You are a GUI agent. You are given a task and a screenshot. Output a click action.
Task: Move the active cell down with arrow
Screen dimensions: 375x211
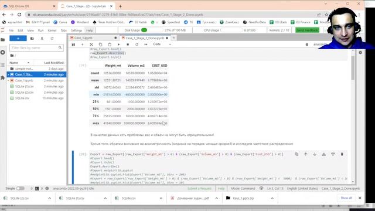[x=315, y=154]
